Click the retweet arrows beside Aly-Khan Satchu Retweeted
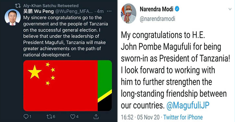 tap(18, 6)
